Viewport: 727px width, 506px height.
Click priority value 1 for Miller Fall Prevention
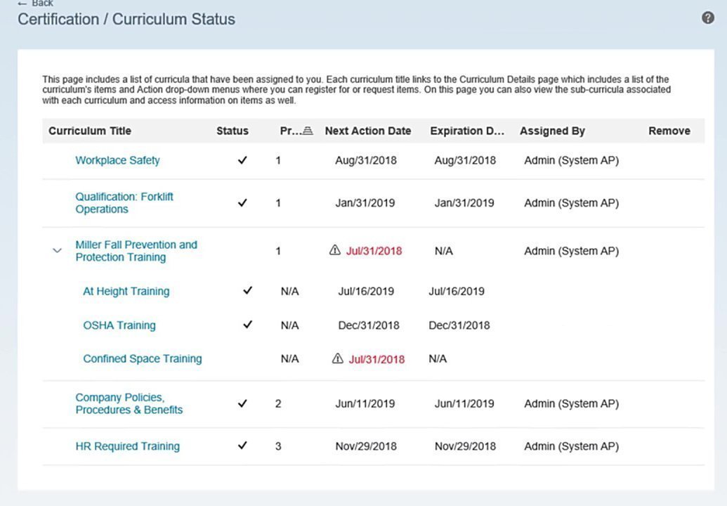pyautogui.click(x=278, y=251)
